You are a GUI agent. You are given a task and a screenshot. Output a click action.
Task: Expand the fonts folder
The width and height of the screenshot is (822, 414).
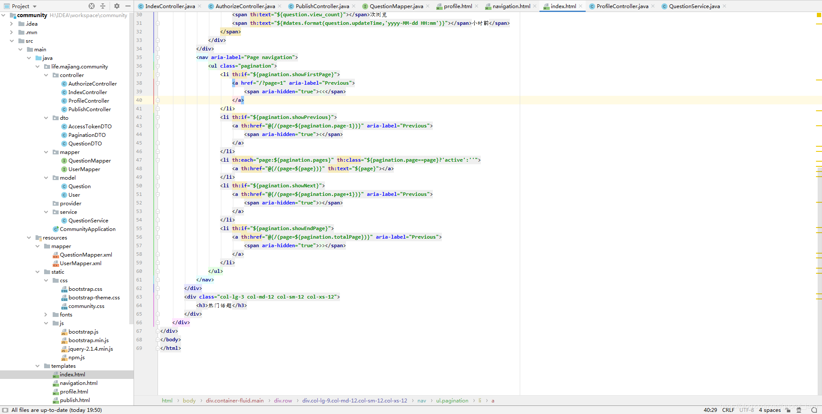46,315
